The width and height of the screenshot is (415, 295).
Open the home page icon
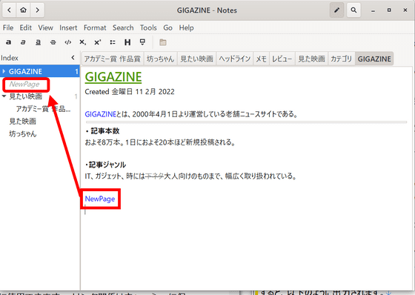coord(23,10)
